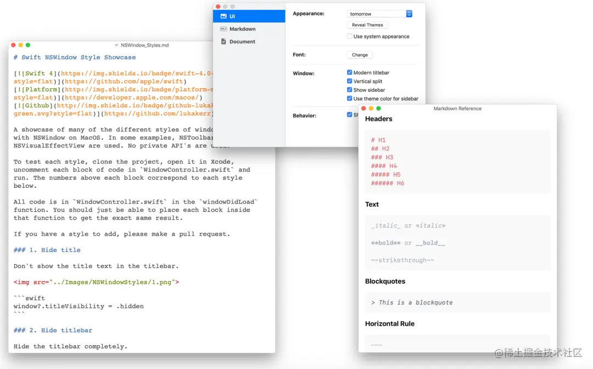This screenshot has width=593, height=369.
Task: Open the Document preferences tab
Action: click(x=249, y=42)
